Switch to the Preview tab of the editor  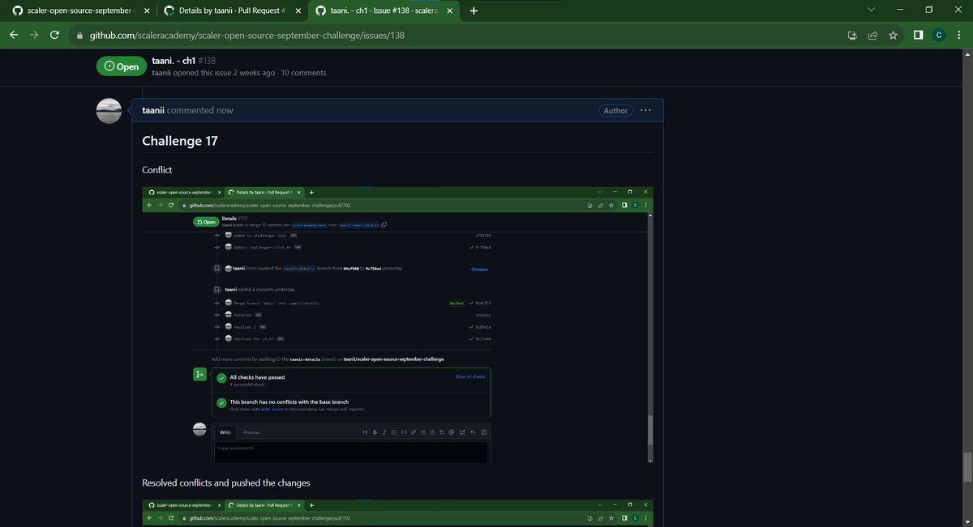pyautogui.click(x=251, y=431)
